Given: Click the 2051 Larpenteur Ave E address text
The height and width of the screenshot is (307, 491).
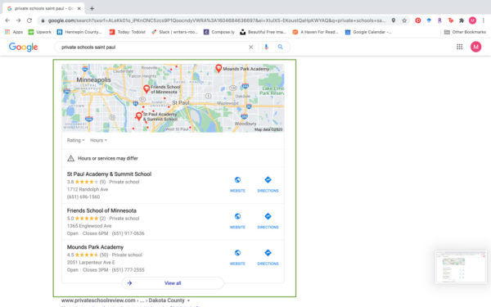Looking at the screenshot, I should click(91, 263).
